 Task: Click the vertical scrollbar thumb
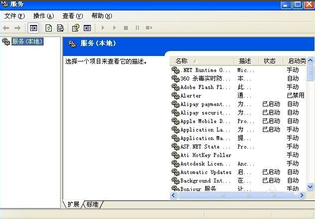point(310,72)
